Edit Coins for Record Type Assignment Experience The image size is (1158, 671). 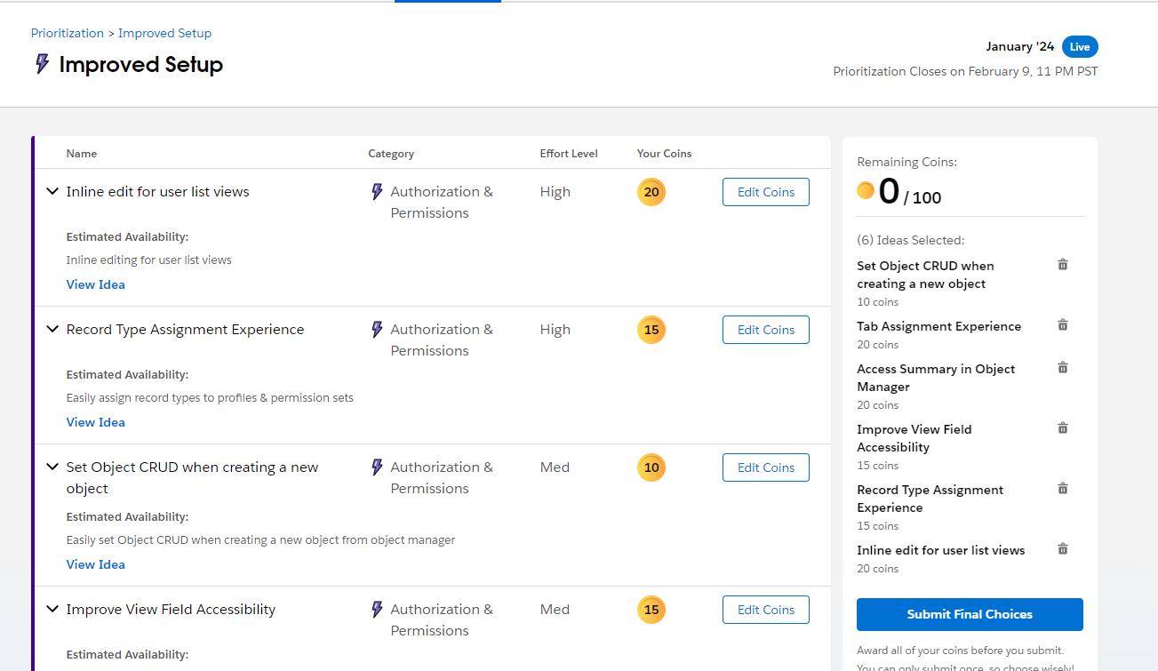click(765, 330)
